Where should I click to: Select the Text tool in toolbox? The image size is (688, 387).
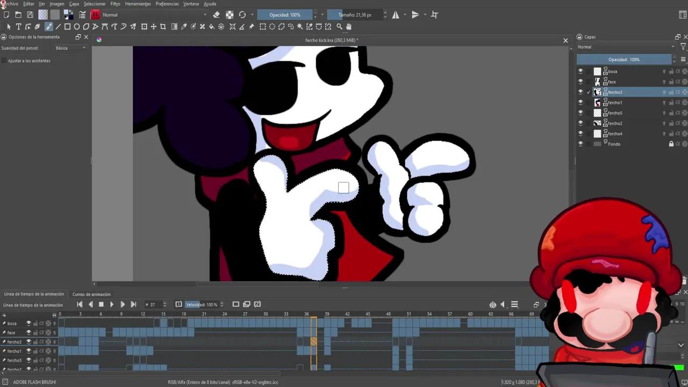click(18, 26)
